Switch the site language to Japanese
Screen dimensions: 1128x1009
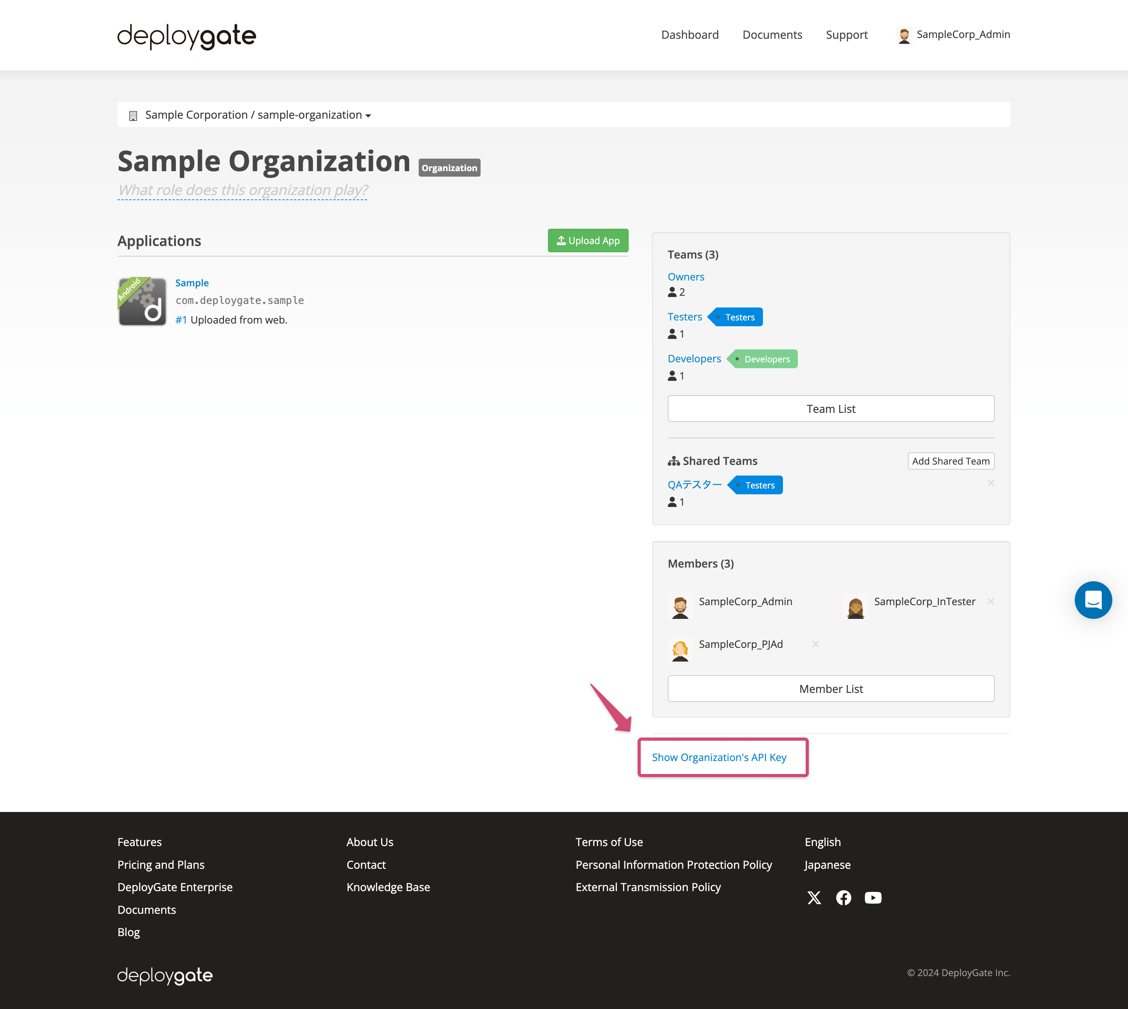point(827,864)
